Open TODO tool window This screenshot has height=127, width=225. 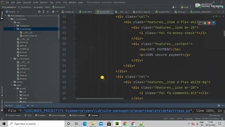coord(28,115)
